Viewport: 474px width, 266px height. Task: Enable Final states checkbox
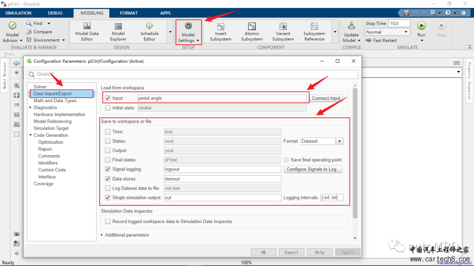coord(108,160)
